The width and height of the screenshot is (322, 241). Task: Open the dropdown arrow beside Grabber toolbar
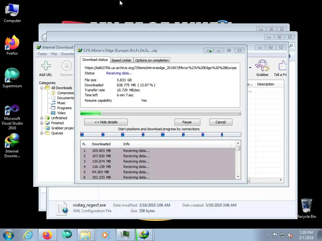pos(250,68)
